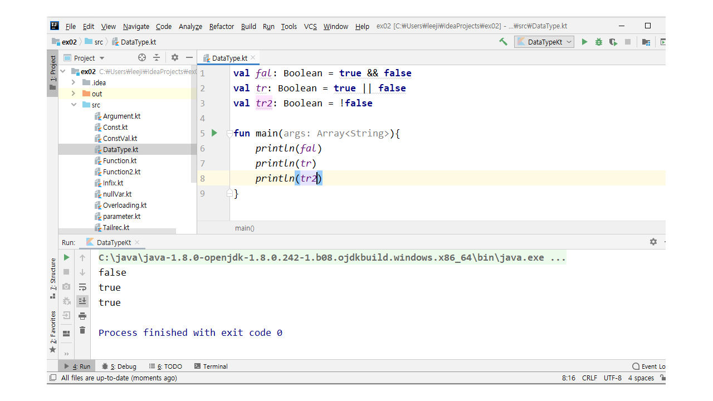Screen dimensions: 713x401
Task: Run DataTypeKt with Coverage icon
Action: coord(613,42)
